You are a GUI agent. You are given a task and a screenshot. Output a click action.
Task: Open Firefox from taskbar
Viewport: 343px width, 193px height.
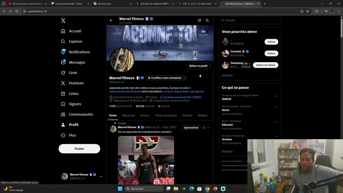(215, 189)
